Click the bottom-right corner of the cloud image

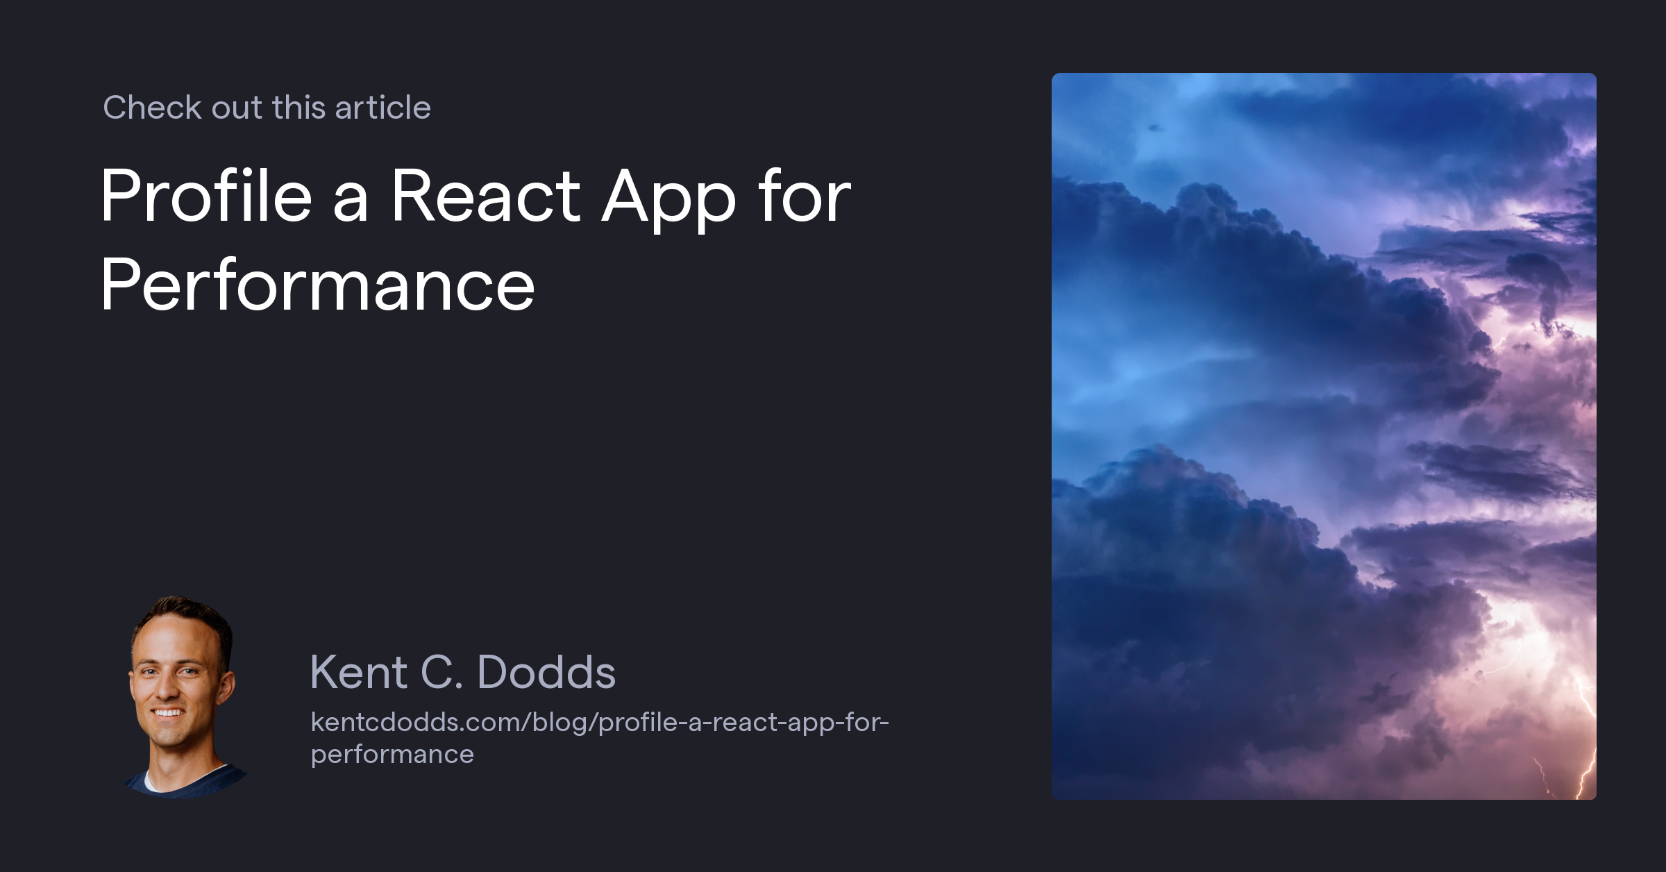pos(1590,791)
